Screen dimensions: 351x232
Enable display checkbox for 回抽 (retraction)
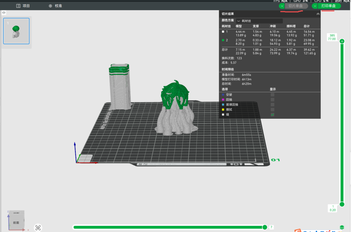click(x=272, y=100)
